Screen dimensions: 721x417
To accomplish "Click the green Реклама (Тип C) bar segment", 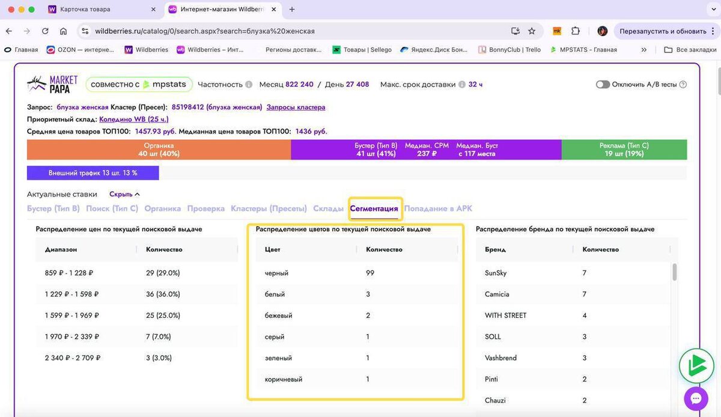I will coord(624,150).
